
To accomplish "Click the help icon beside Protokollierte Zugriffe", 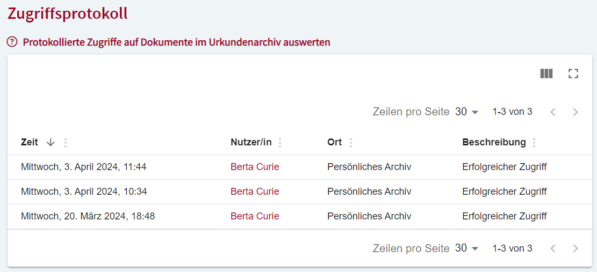I will coord(12,42).
